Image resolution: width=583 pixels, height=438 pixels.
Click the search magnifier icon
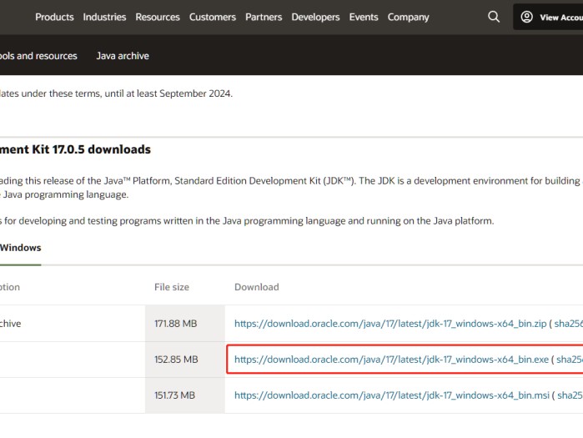point(494,17)
